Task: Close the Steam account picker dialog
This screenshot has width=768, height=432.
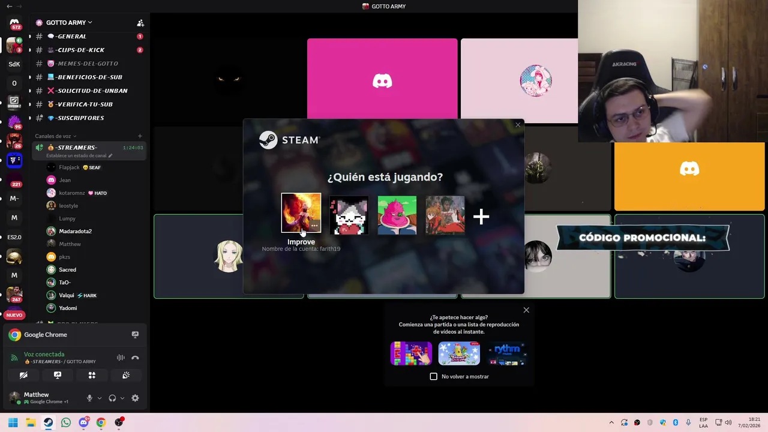Action: coord(518,125)
